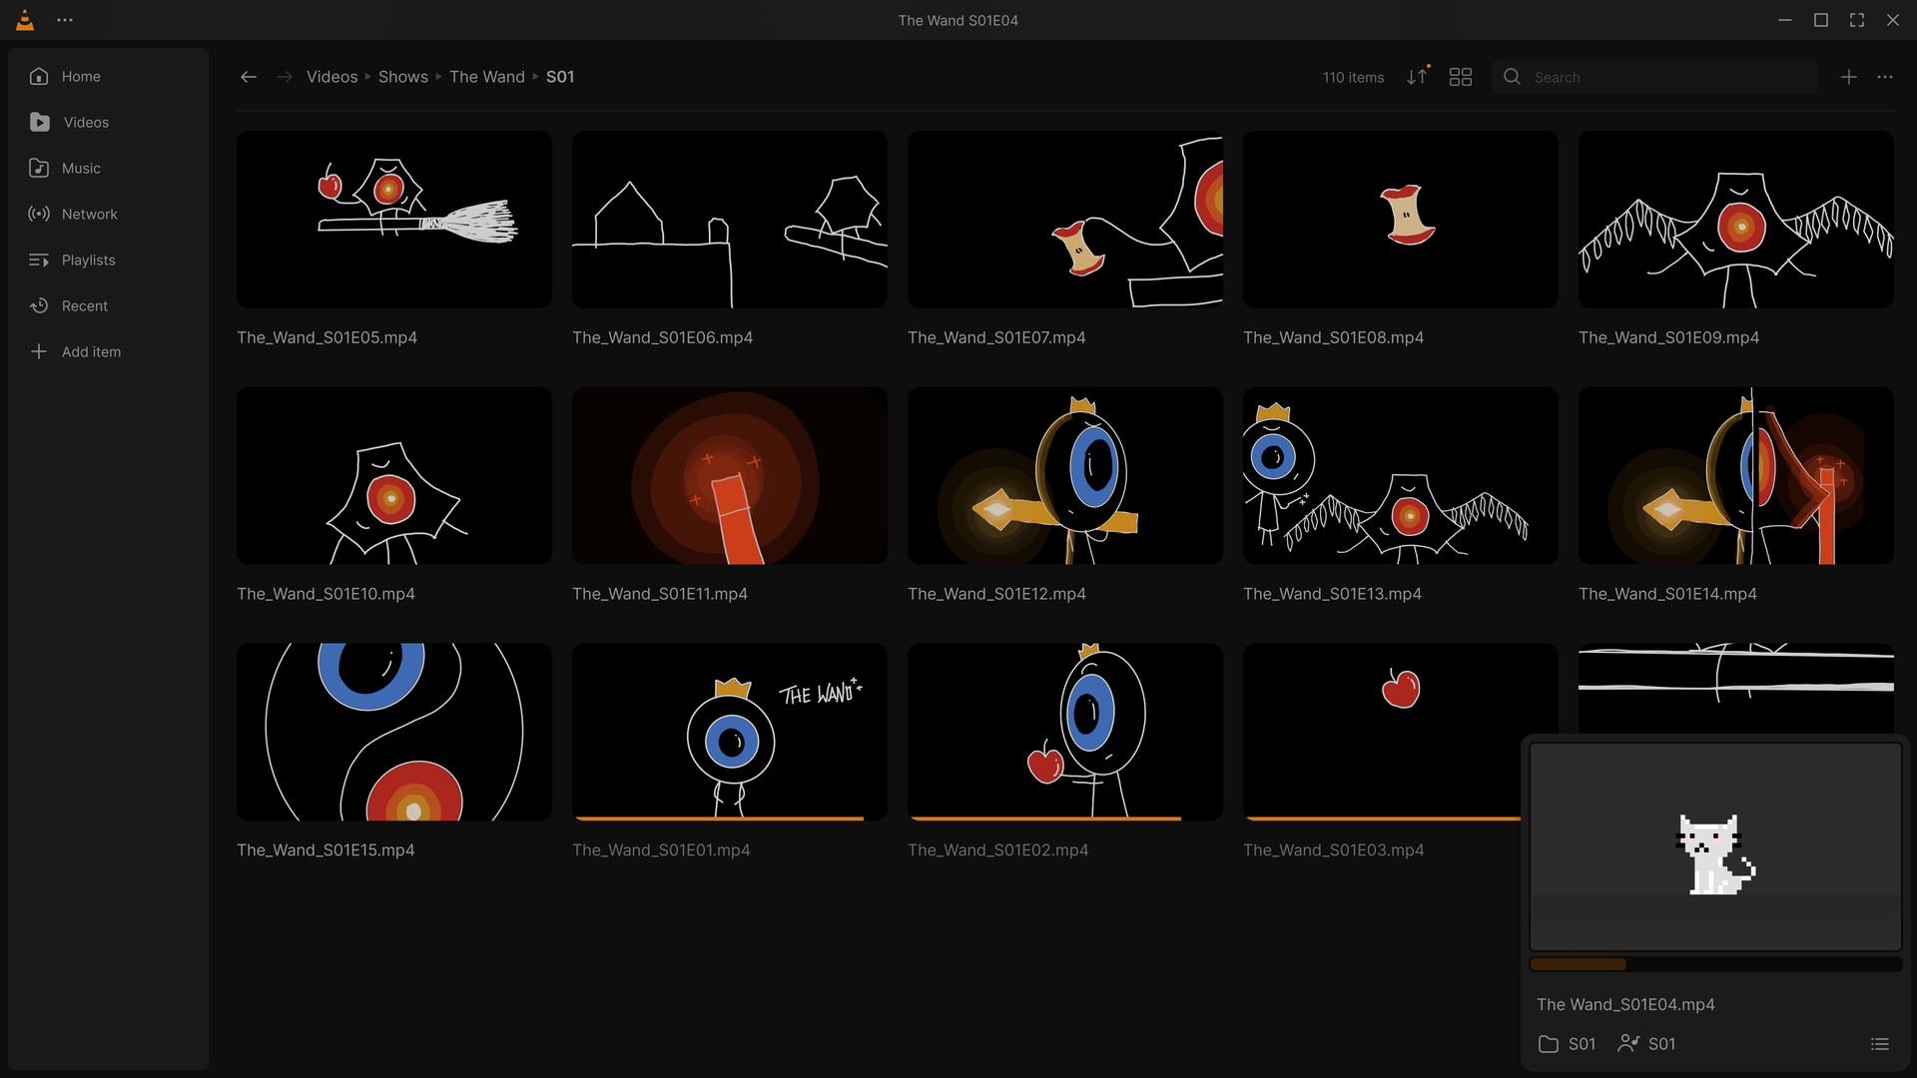The width and height of the screenshot is (1917, 1078).
Task: Switch to grid view layout
Action: (1461, 77)
